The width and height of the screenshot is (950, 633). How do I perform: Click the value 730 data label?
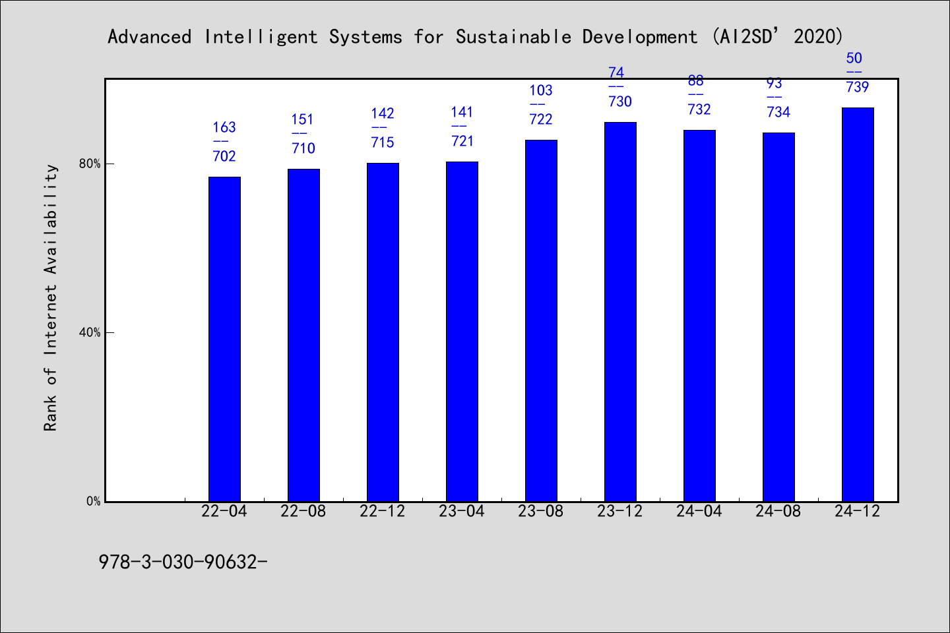pos(620,102)
